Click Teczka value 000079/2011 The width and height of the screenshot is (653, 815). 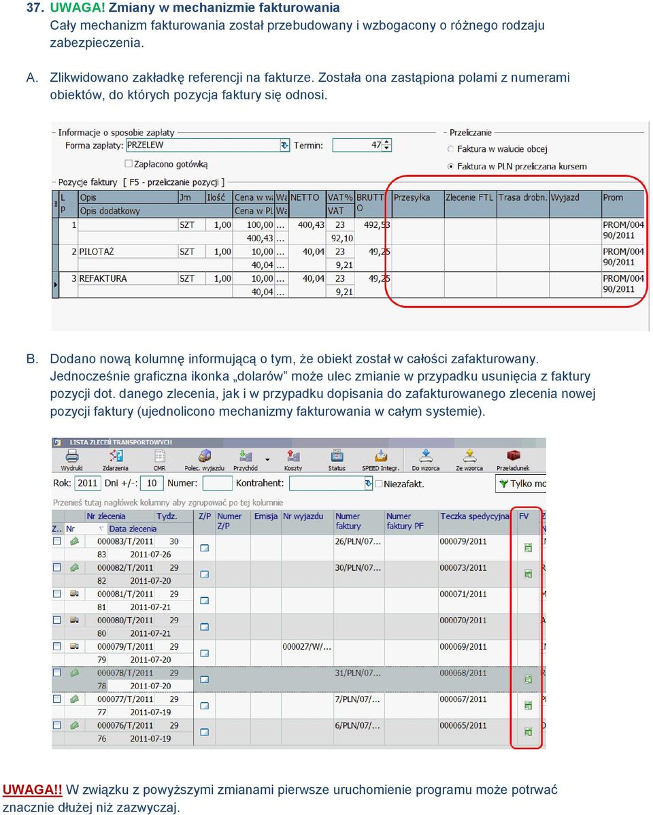point(463,541)
